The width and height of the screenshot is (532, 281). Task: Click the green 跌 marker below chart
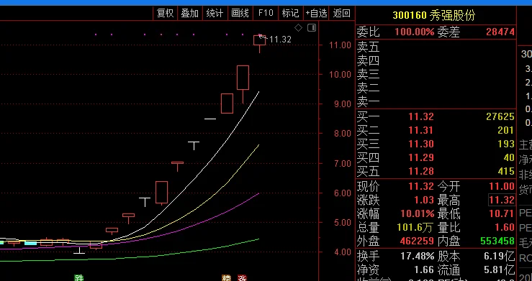click(x=78, y=278)
